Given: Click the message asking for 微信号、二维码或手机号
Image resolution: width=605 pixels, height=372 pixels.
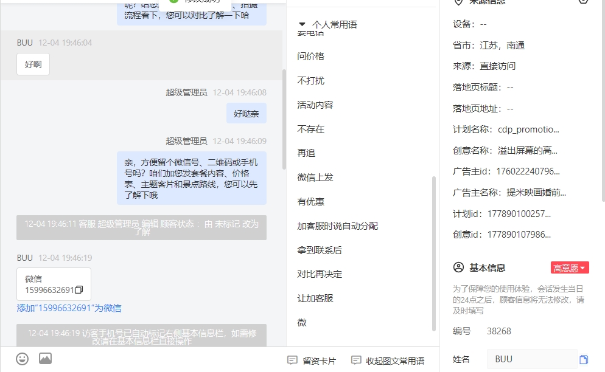Looking at the screenshot, I should point(191,179).
